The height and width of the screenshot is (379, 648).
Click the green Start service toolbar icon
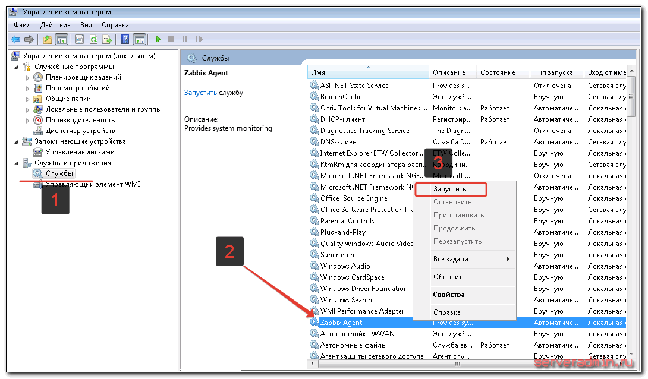click(158, 39)
